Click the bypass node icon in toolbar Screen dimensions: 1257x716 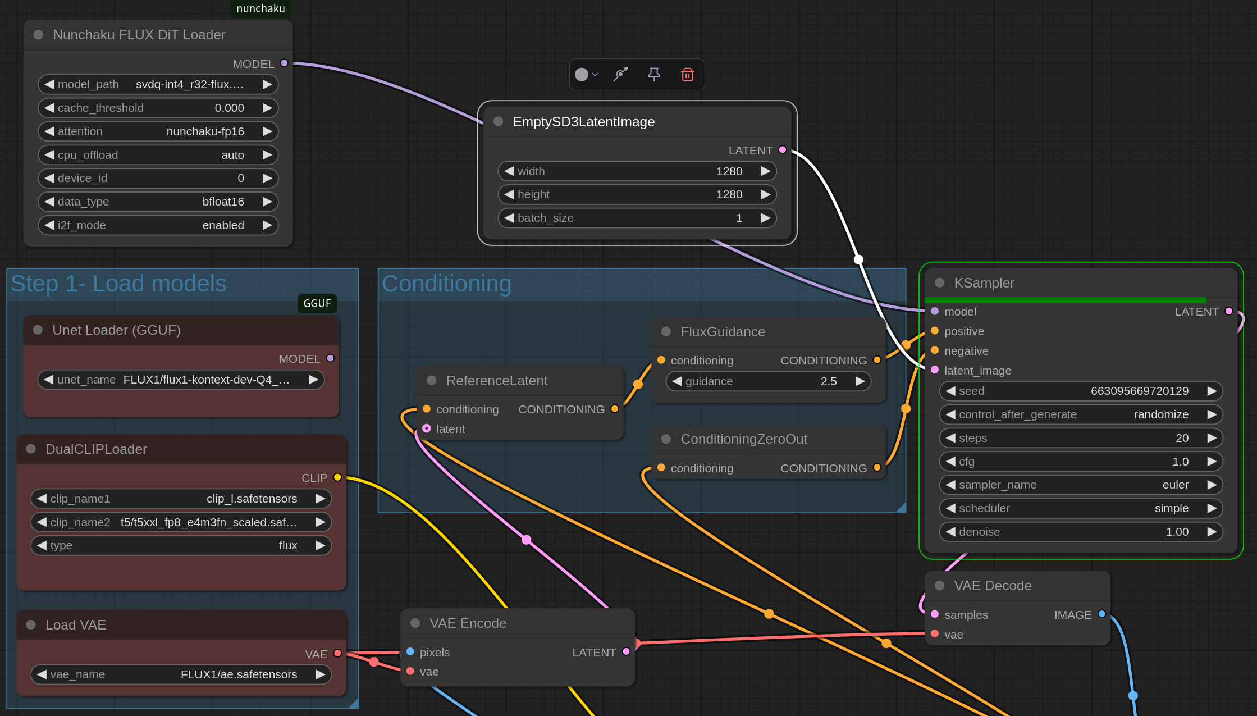pyautogui.click(x=620, y=74)
